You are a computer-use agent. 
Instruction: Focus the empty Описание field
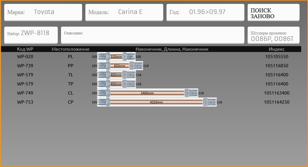(153, 34)
